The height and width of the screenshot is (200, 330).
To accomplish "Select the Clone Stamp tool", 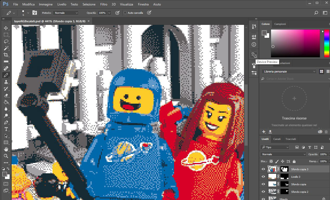I will pos(6,82).
